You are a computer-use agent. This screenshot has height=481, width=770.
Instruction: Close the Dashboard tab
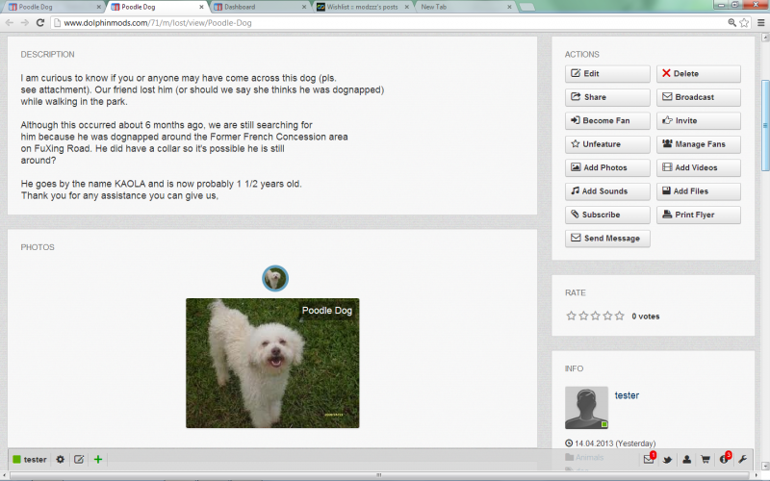304,7
